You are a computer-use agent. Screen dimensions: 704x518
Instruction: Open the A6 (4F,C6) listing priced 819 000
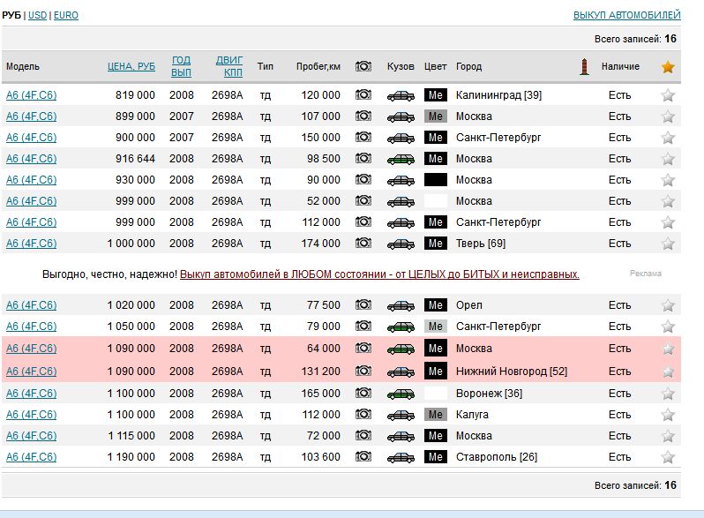click(x=32, y=94)
